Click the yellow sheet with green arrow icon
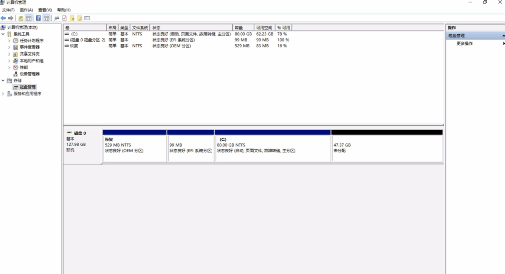This screenshot has height=274, width=505. (72, 18)
